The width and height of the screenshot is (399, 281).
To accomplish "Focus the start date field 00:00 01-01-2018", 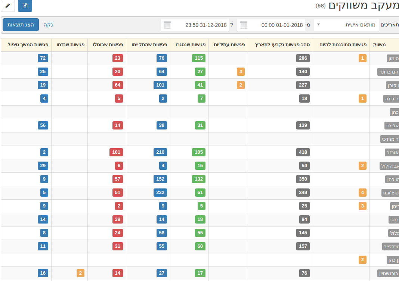I will 275,25.
